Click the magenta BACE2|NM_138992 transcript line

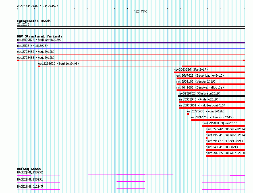click(131, 175)
